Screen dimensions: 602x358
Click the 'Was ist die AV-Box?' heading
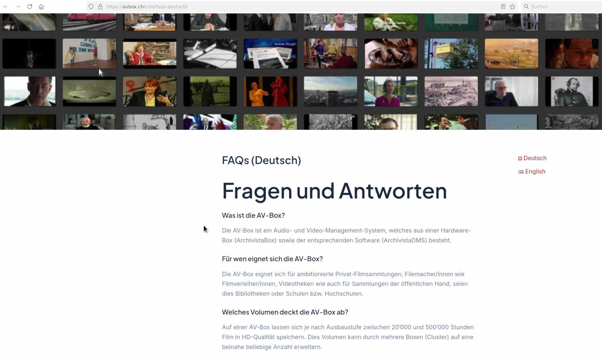(x=253, y=215)
